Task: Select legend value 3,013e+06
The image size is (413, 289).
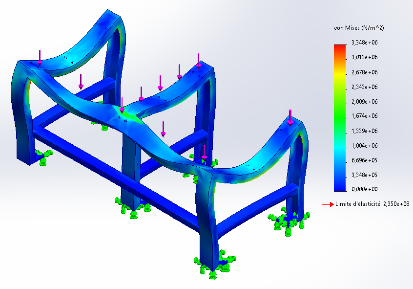Action: 365,57
